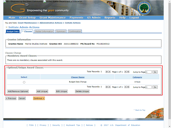
Task: Click the orange Continue button
Action: [39, 98]
